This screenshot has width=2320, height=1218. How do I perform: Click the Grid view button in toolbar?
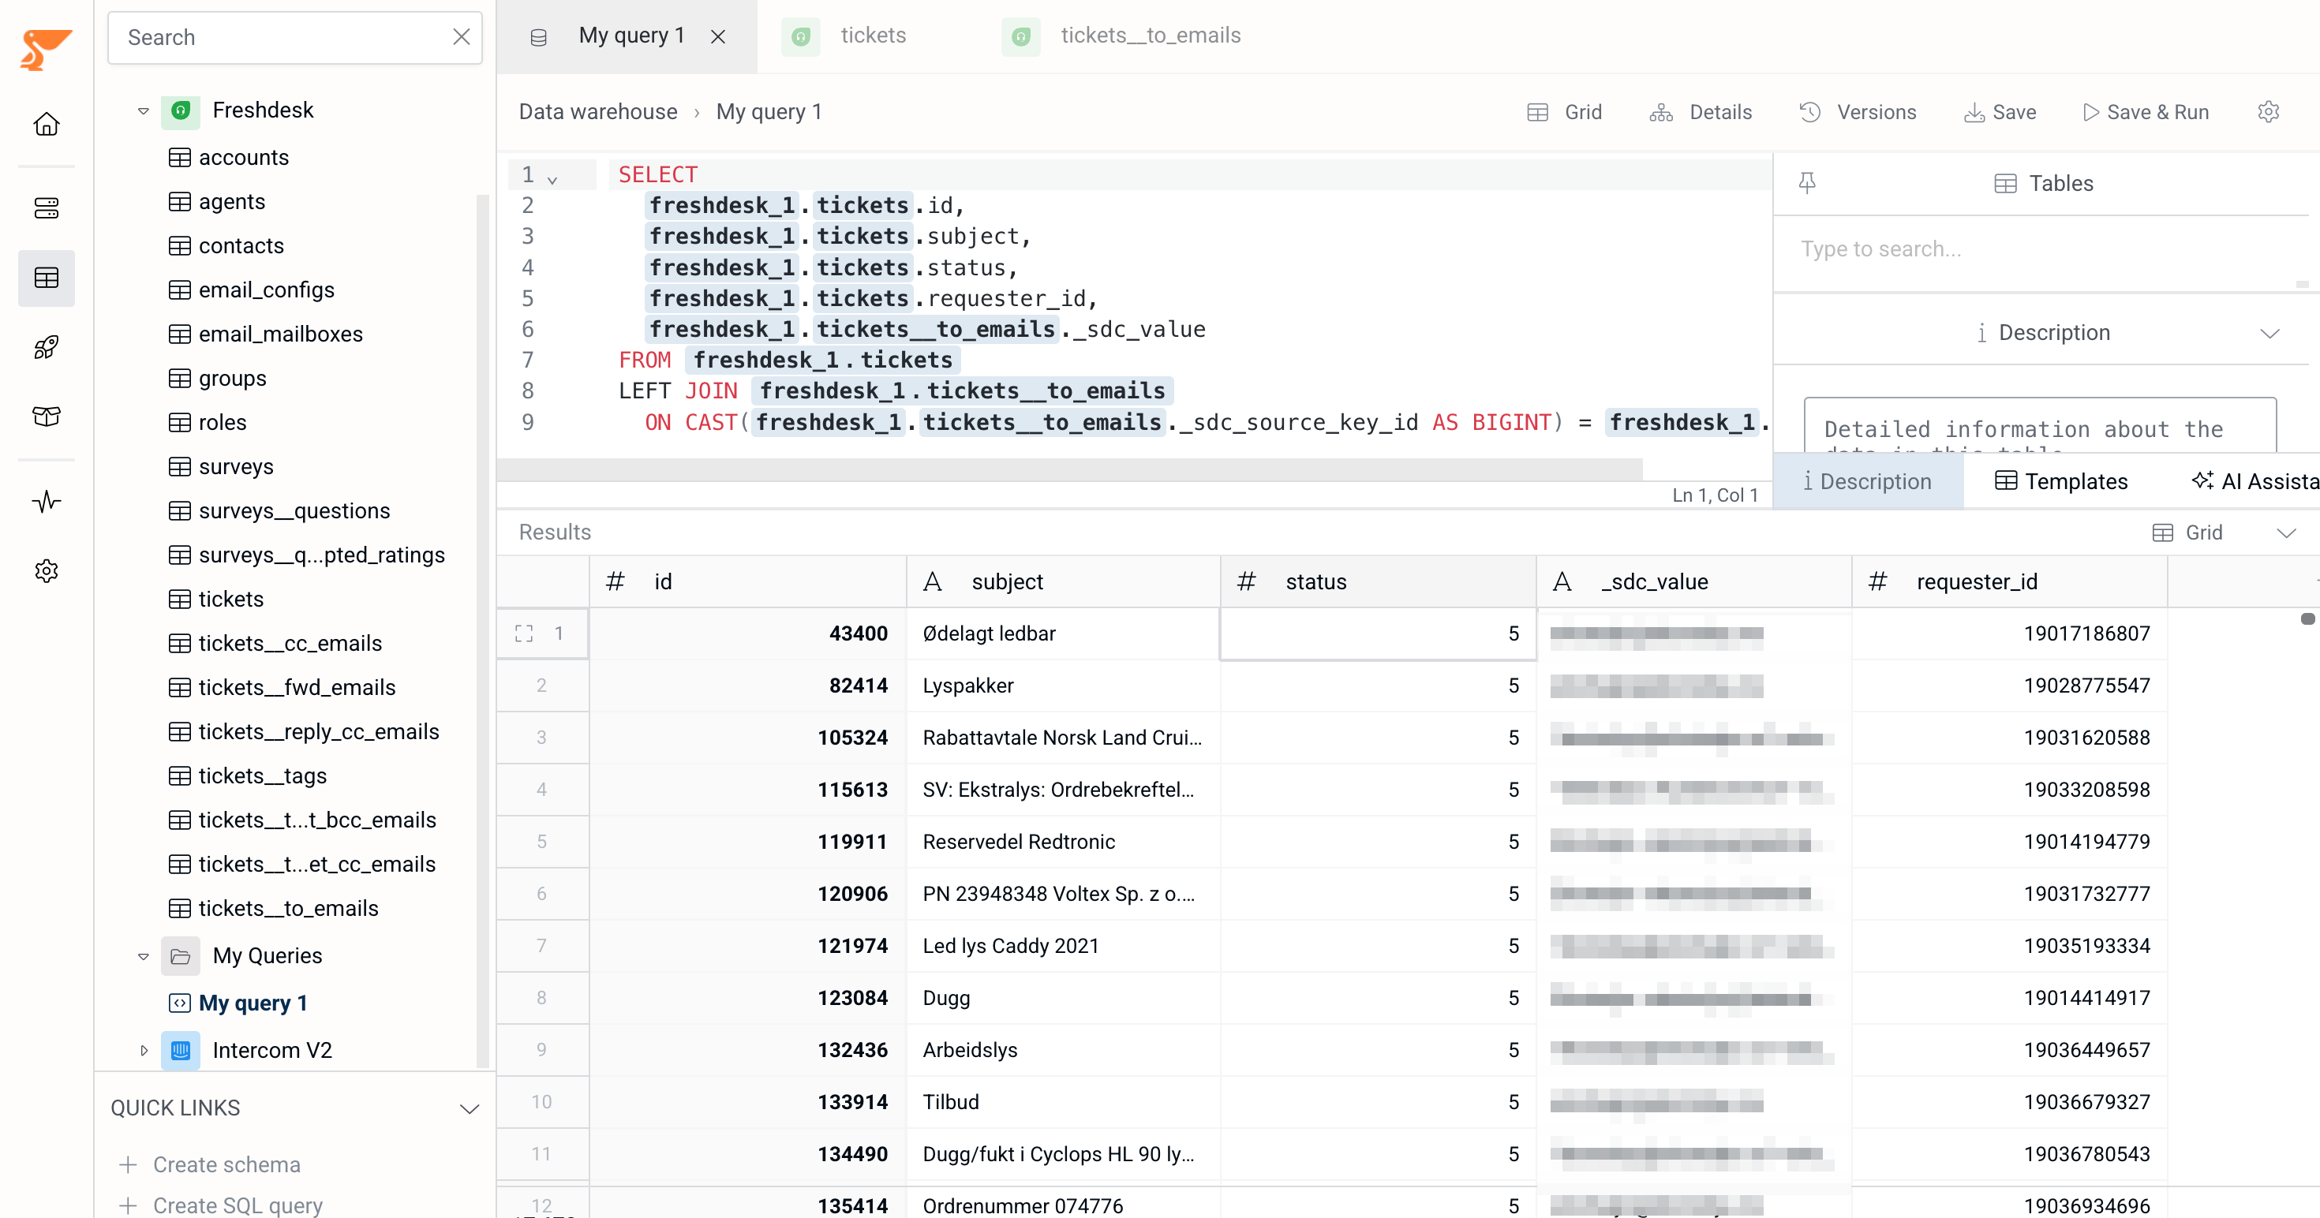click(1566, 112)
